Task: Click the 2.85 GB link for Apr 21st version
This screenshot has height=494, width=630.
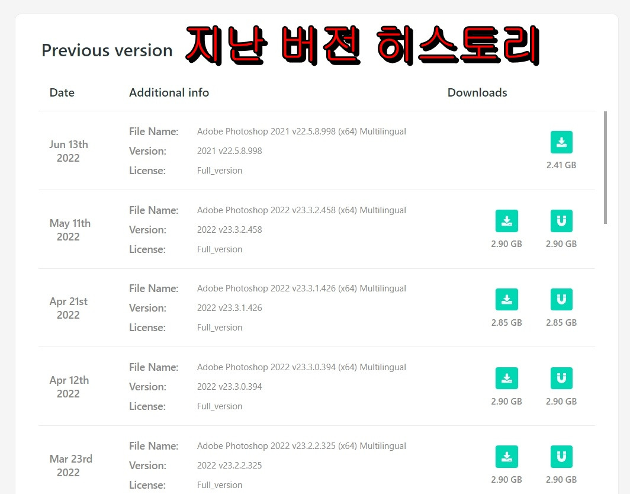Action: click(506, 322)
